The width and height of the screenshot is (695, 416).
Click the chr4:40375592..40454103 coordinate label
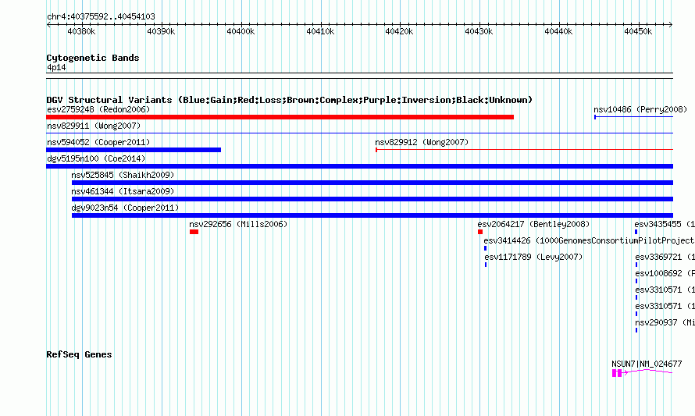tap(101, 16)
